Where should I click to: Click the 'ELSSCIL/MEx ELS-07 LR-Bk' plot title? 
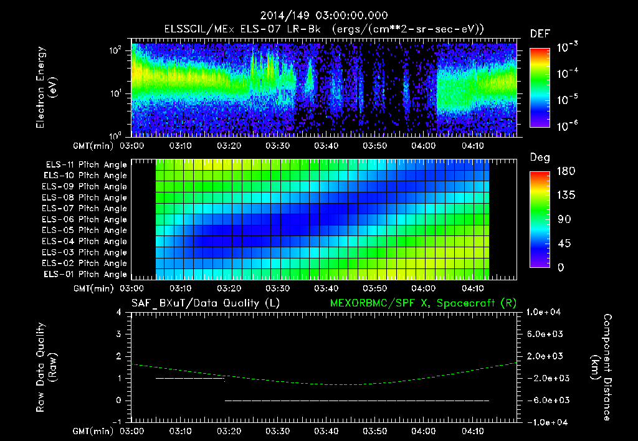[x=242, y=29]
